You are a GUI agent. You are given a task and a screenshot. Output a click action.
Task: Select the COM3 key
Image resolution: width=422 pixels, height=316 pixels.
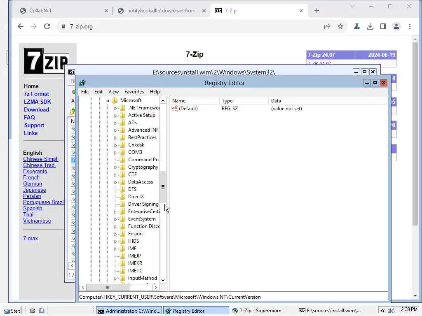tap(135, 152)
